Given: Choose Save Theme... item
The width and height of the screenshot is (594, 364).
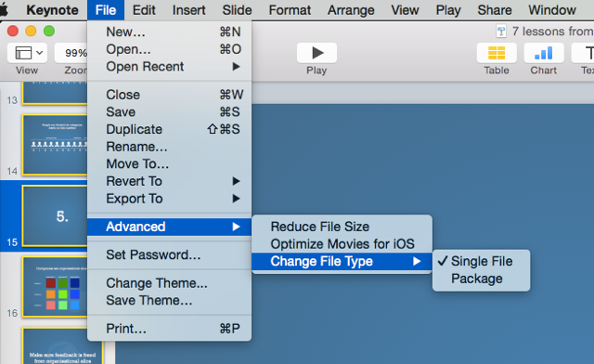Looking at the screenshot, I should (169, 300).
